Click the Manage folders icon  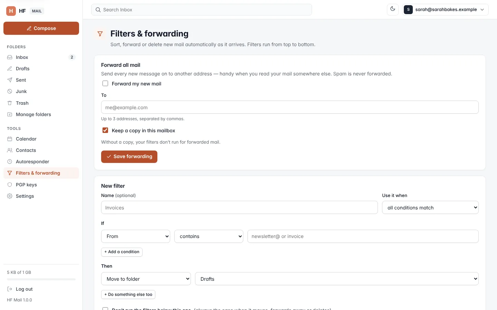pyautogui.click(x=10, y=114)
